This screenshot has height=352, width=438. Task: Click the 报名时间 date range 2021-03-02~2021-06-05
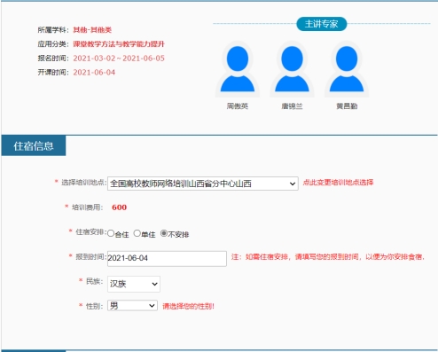click(119, 59)
